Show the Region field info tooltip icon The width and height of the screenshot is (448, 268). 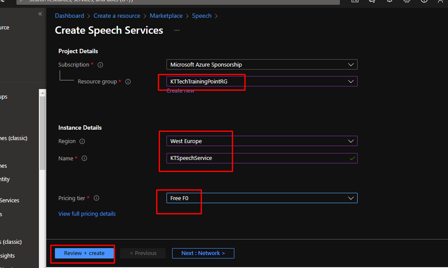coord(82,141)
